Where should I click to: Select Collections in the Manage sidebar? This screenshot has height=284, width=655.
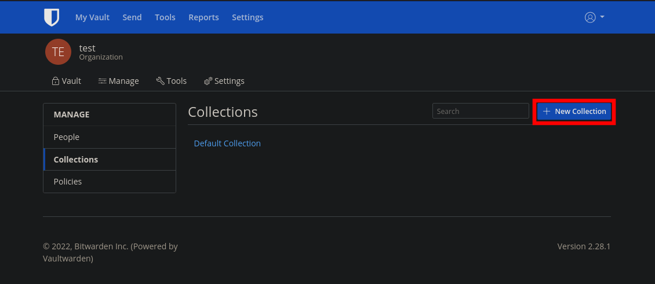110,159
